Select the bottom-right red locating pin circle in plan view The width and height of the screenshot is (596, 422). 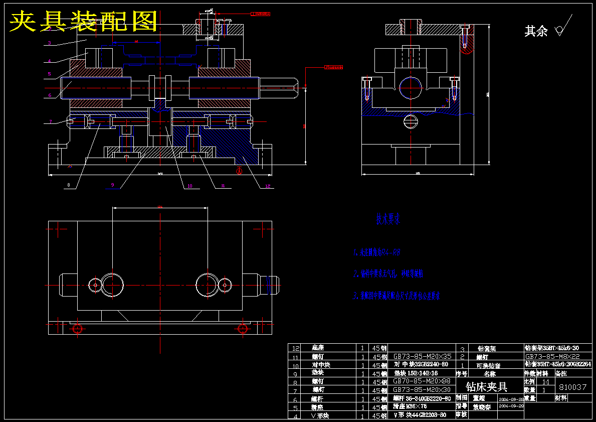[x=243, y=328]
